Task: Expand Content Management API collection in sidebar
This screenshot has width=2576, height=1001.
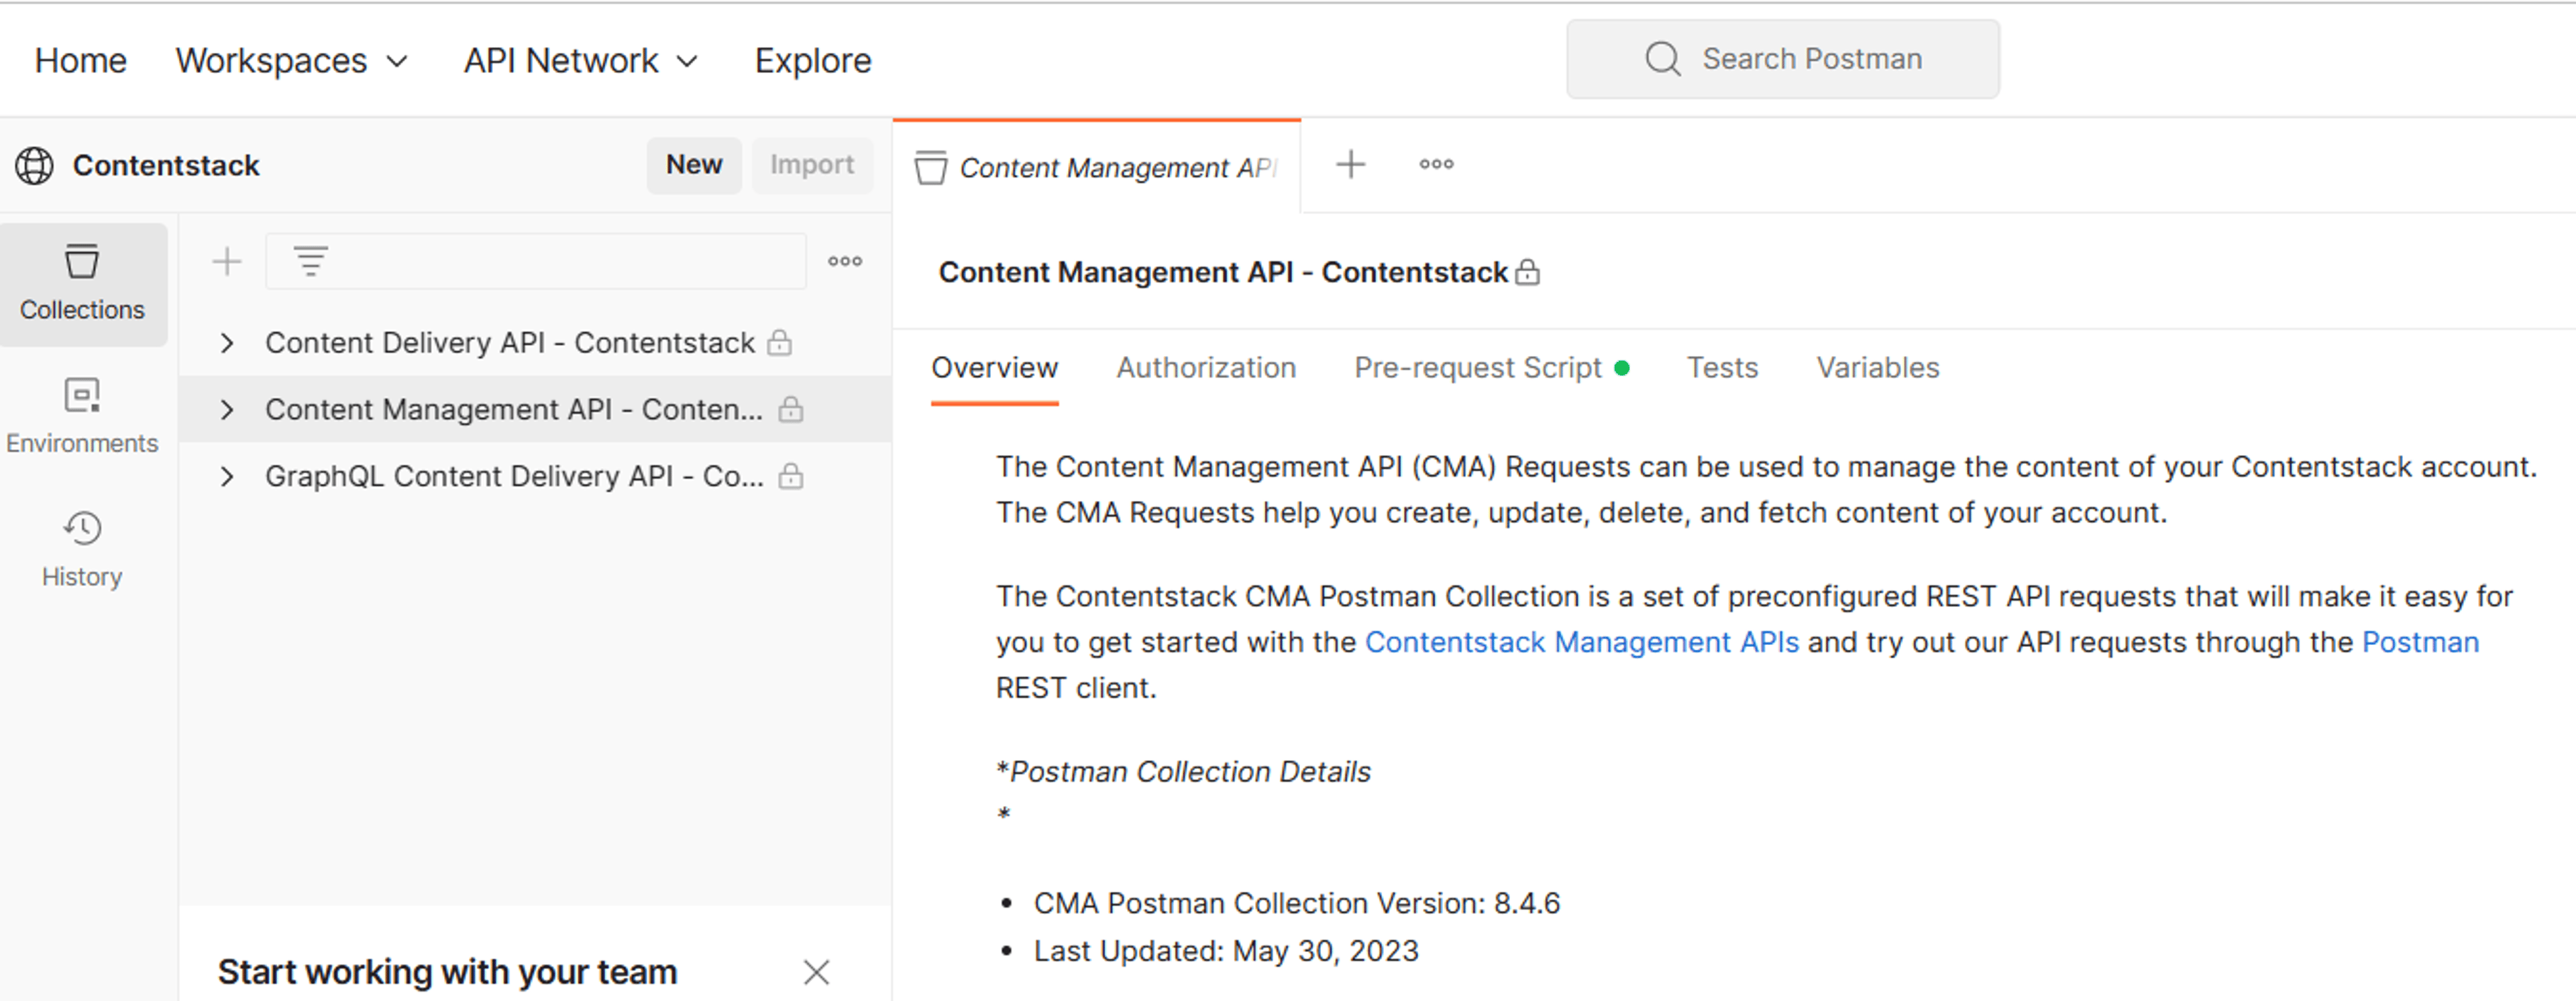Action: point(227,410)
